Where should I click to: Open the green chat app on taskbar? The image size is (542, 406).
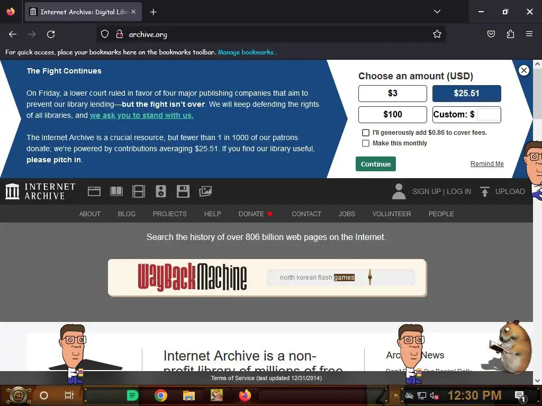point(132,395)
